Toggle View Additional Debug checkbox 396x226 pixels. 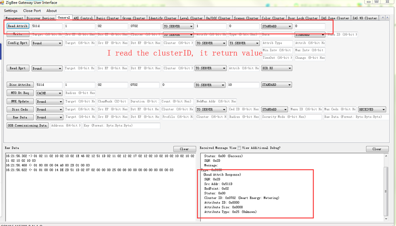pyautogui.click(x=239, y=148)
